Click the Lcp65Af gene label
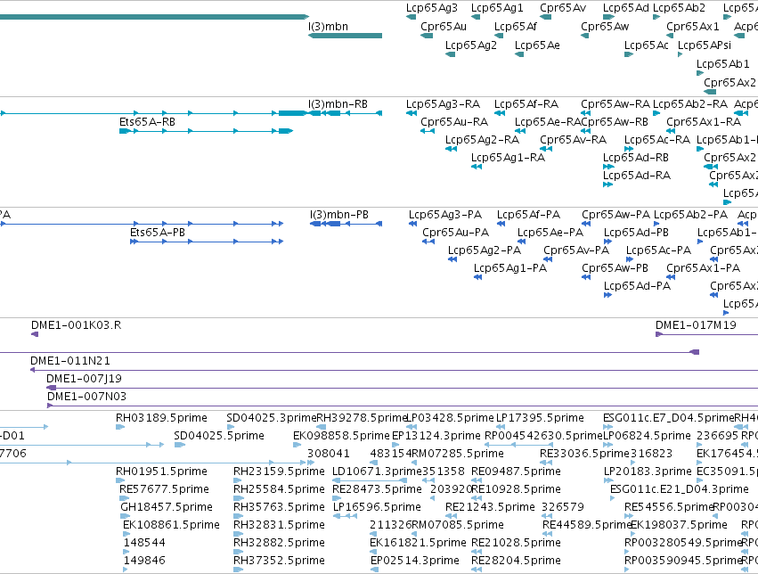The height and width of the screenshot is (574, 758). [516, 27]
